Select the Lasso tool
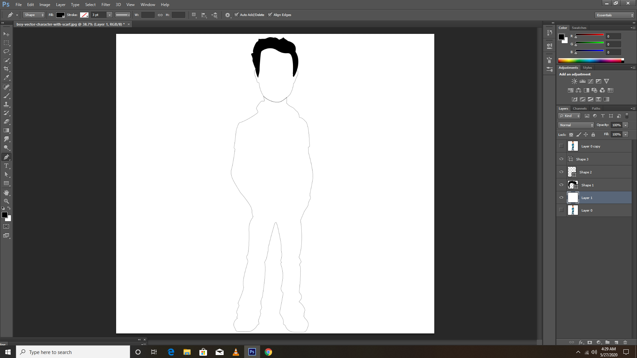The height and width of the screenshot is (358, 637). tap(6, 51)
